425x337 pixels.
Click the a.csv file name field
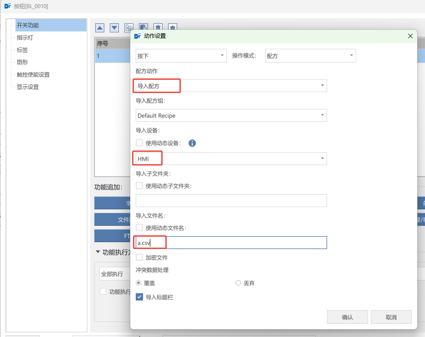point(231,243)
